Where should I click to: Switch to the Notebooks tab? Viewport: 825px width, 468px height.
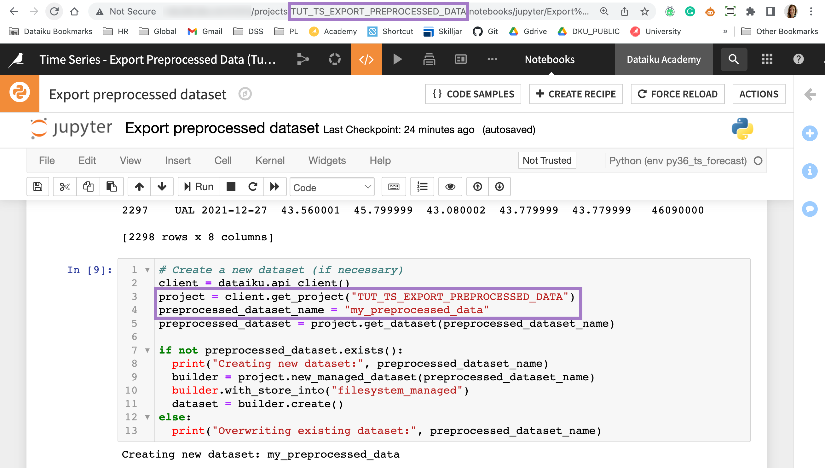click(549, 59)
